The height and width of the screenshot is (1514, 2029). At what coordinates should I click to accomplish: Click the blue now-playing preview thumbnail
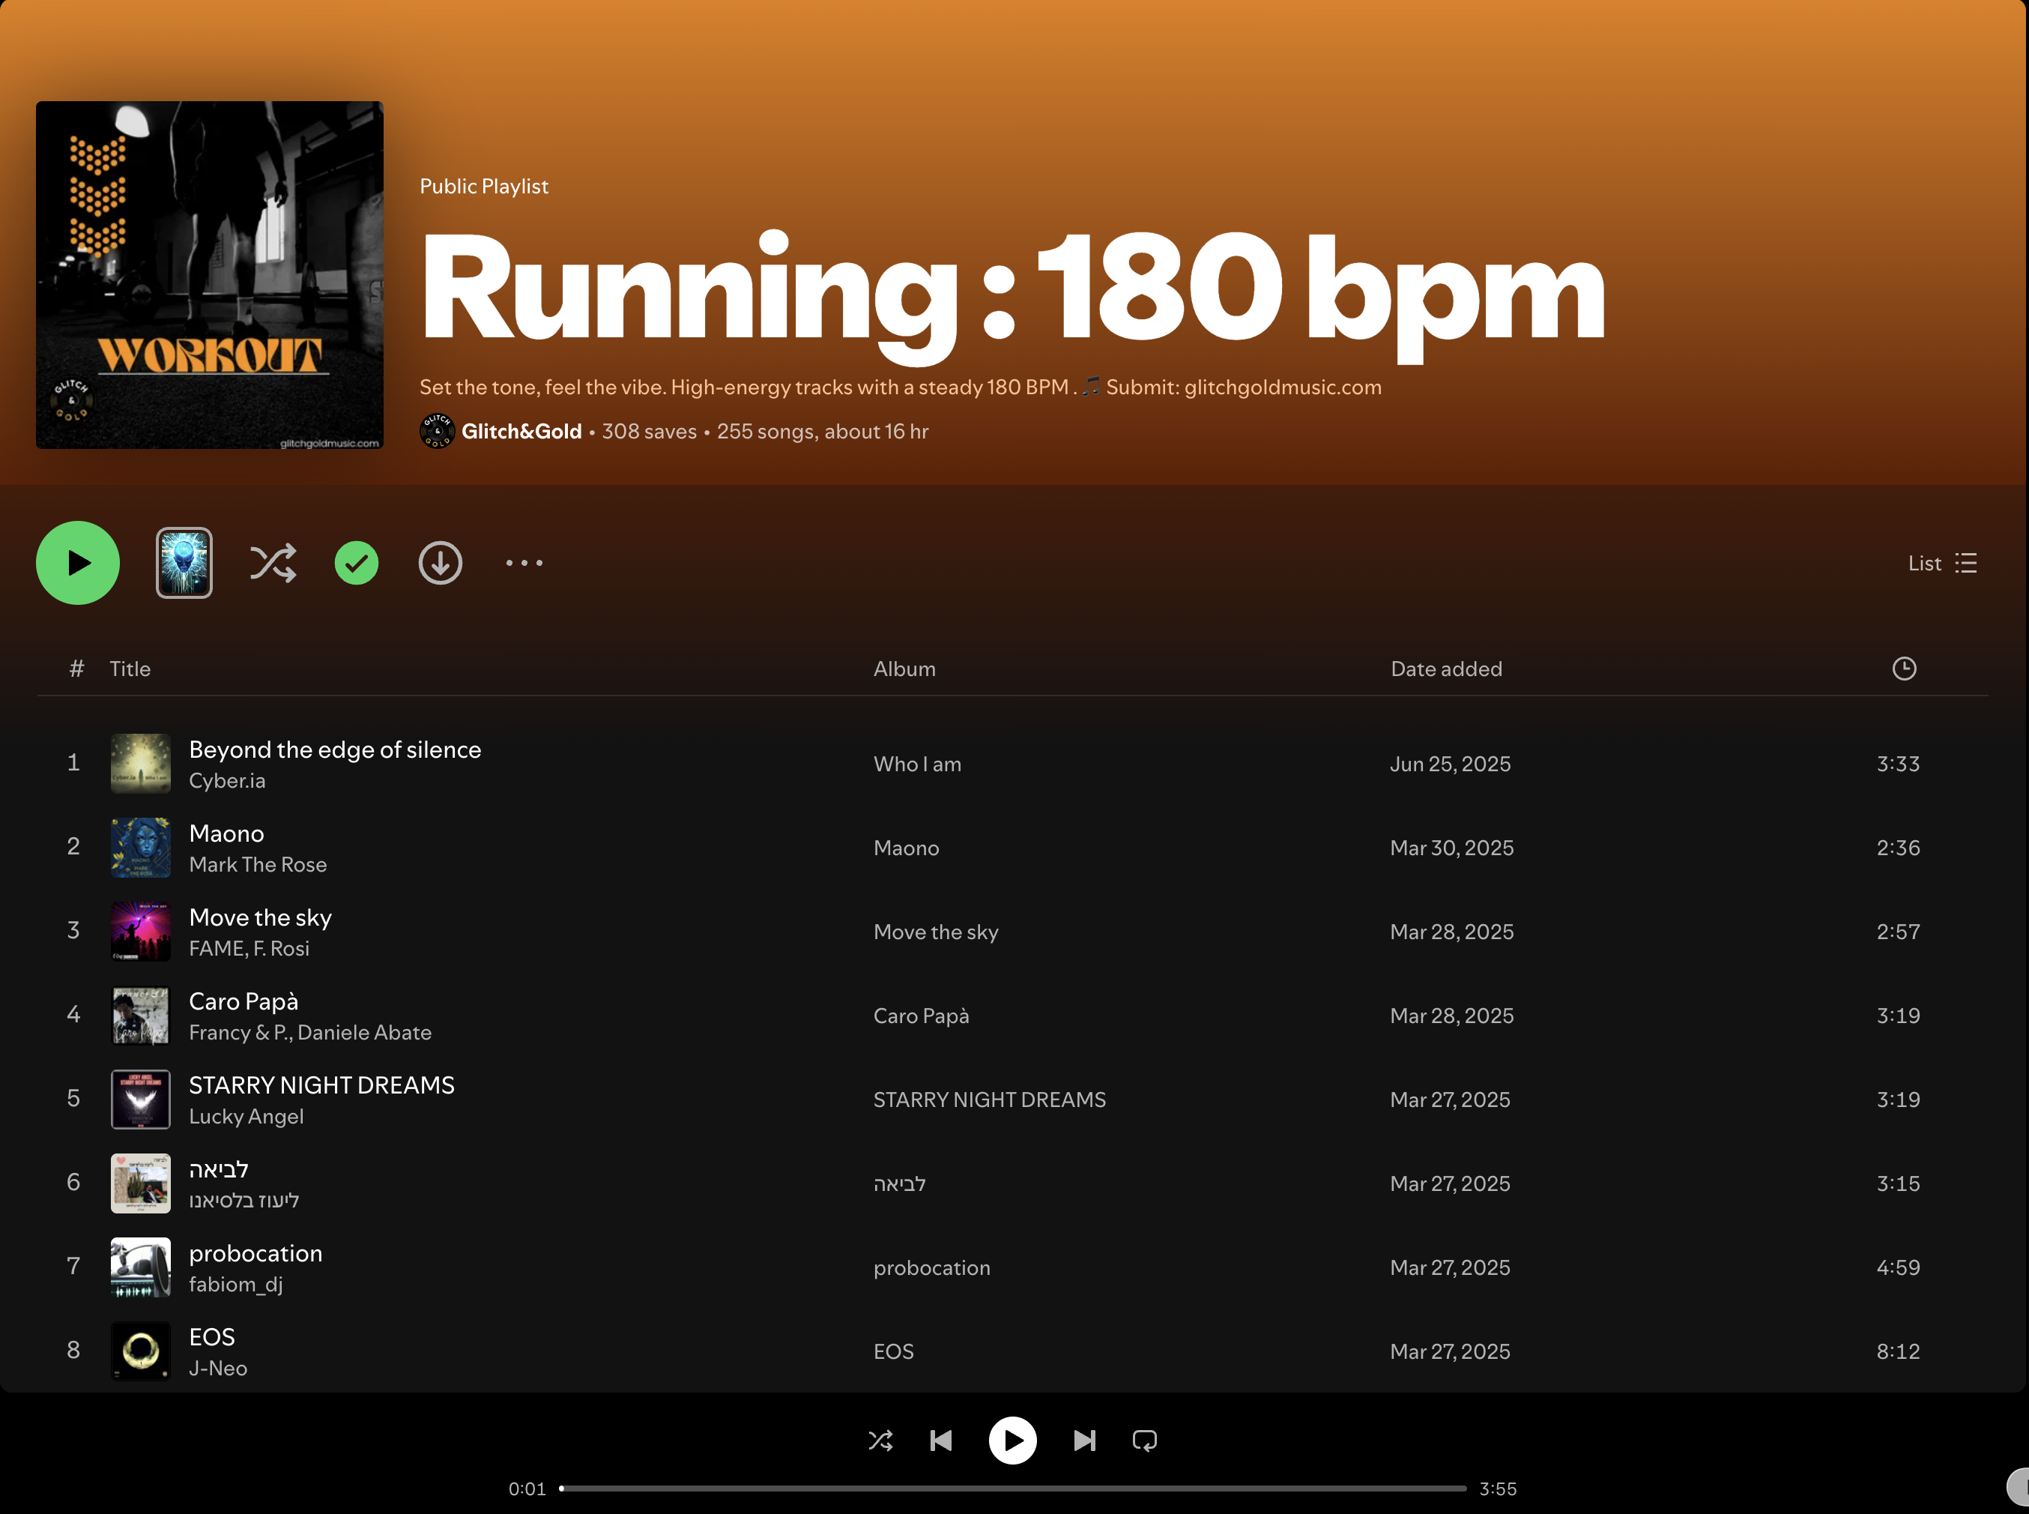184,563
